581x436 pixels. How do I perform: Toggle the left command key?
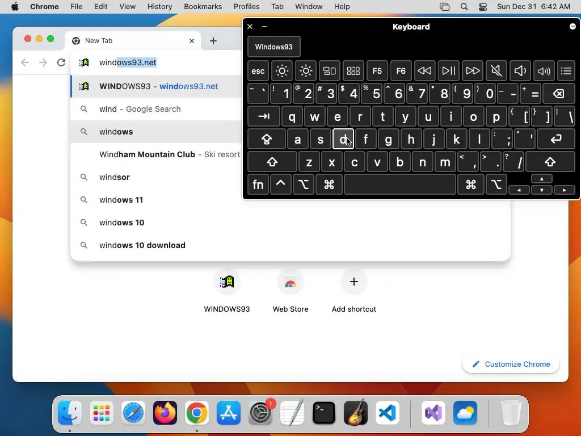pyautogui.click(x=329, y=185)
